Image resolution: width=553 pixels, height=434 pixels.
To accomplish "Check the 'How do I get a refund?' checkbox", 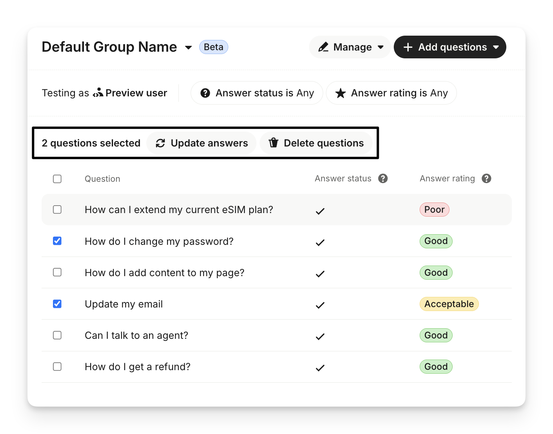I will 57,367.
